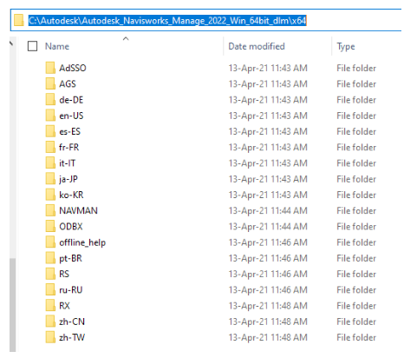
Task: Select the pt-BR folder icon
Action: pos(50,258)
